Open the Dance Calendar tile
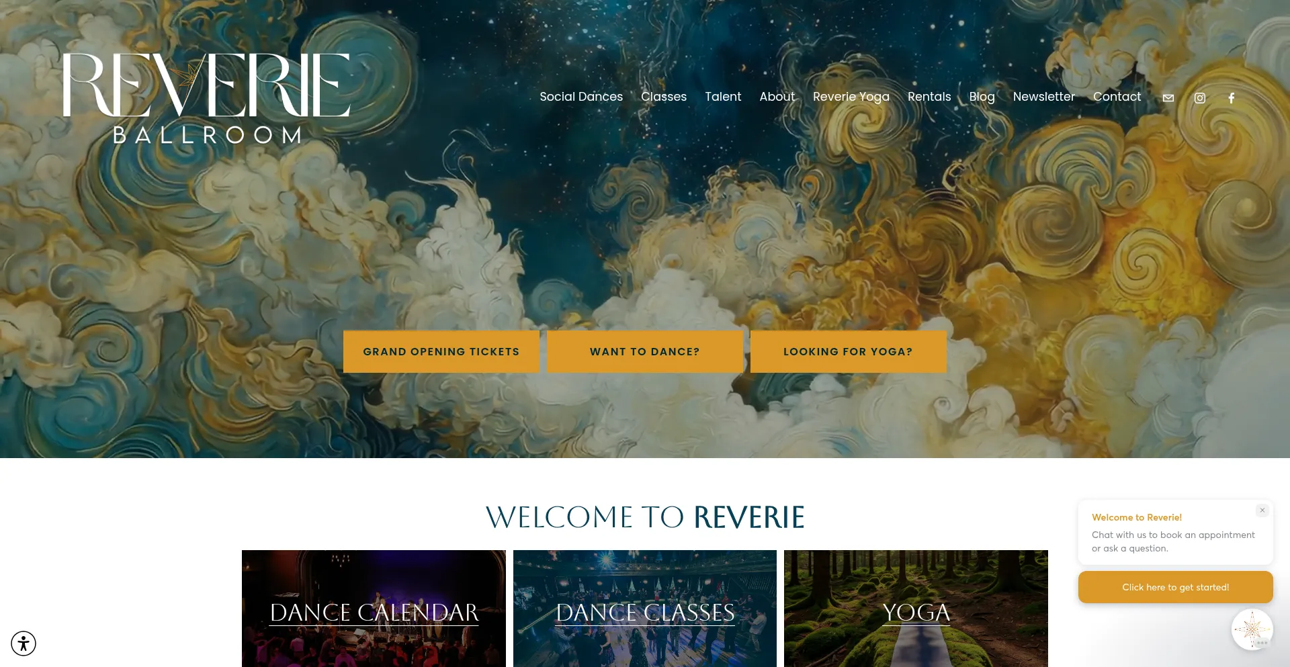1290x667 pixels. tap(374, 609)
